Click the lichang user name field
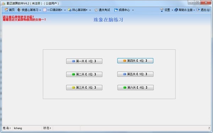 click(27, 128)
